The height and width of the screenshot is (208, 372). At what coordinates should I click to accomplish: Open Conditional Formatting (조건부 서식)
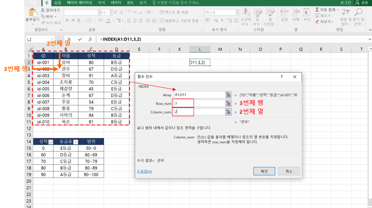tap(246, 17)
